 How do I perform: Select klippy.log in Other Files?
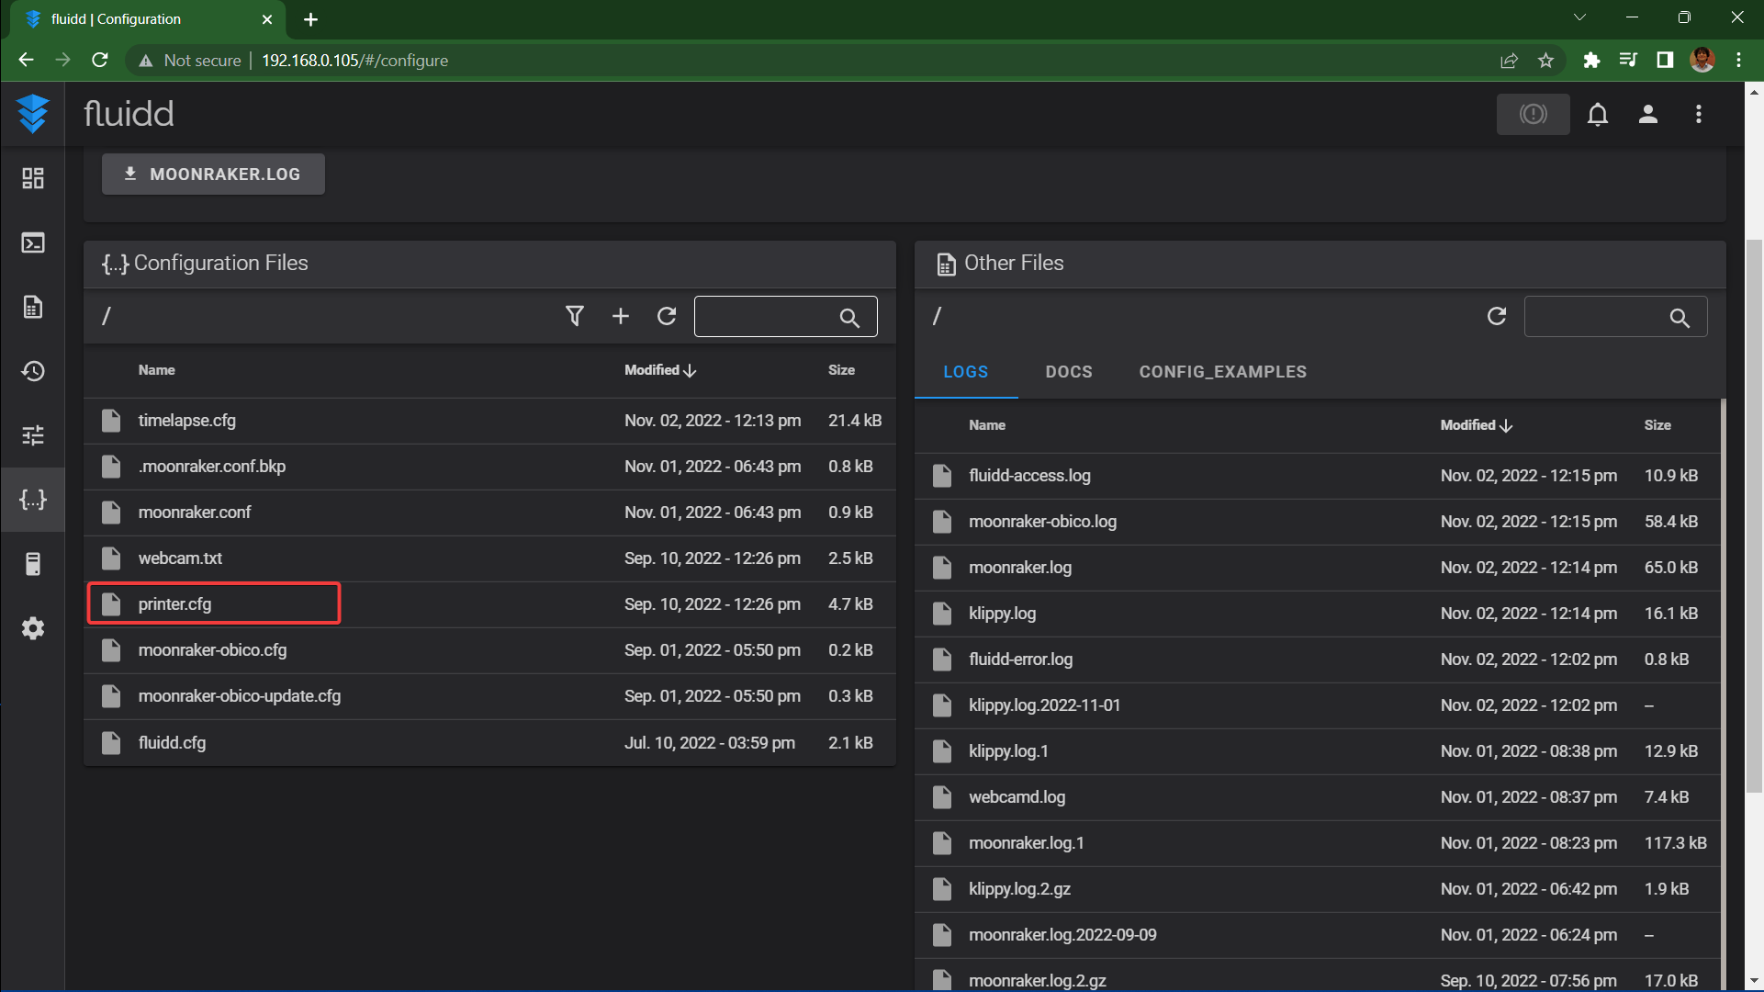click(1317, 614)
